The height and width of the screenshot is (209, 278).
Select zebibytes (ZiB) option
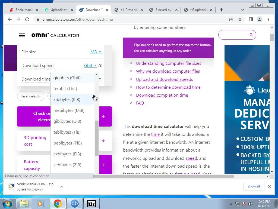(72, 165)
